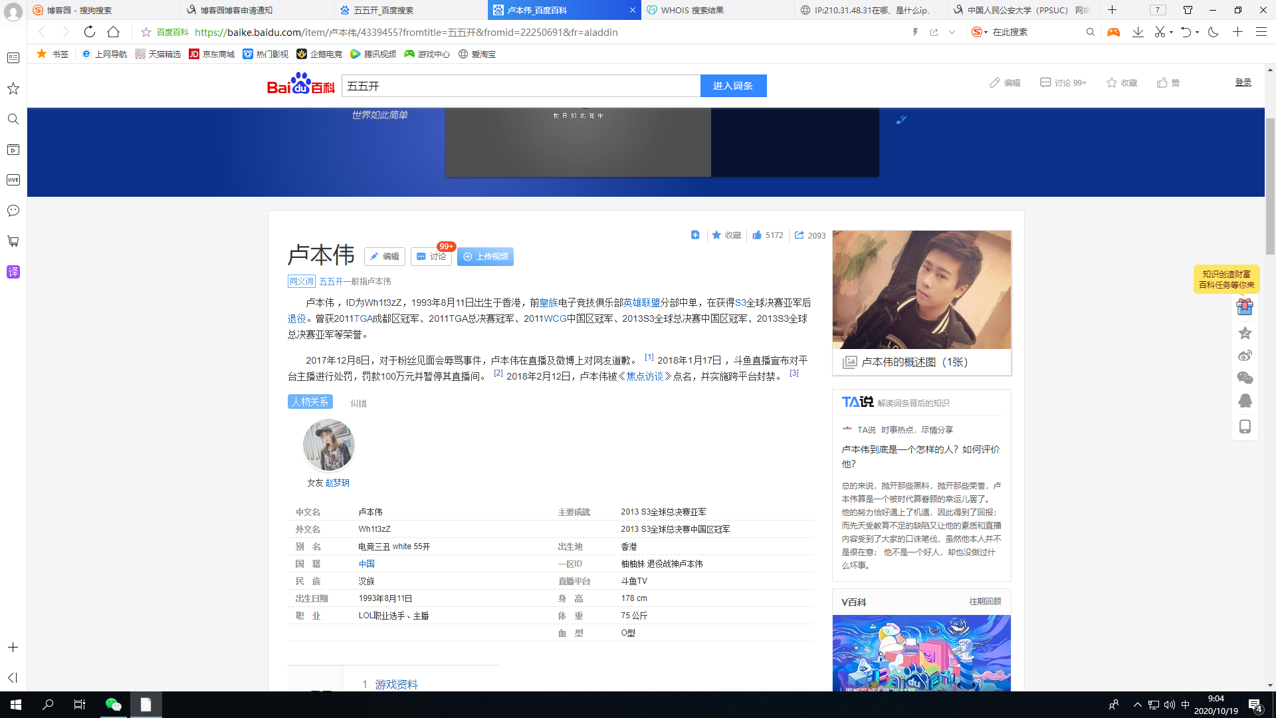This screenshot has width=1276, height=718.
Task: Click the Baidu Baike search input field
Action: (x=520, y=86)
